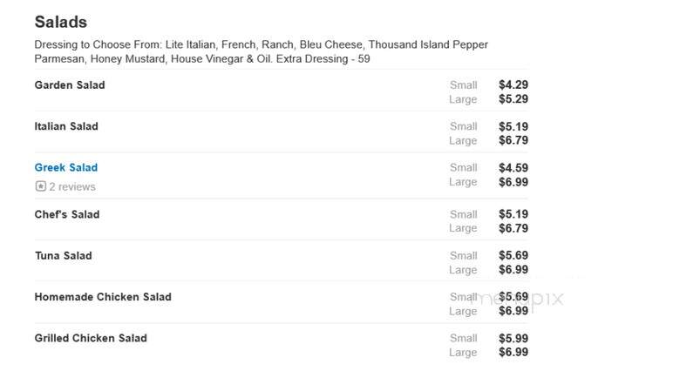This screenshot has width=673, height=371.
Task: Click the Italian Salad large price $6.79
Action: coord(513,140)
